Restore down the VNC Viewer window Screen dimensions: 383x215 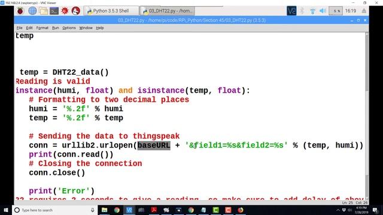click(x=364, y=2)
